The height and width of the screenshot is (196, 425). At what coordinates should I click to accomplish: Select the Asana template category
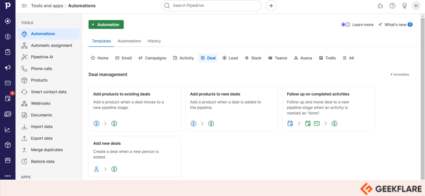[x=303, y=58]
